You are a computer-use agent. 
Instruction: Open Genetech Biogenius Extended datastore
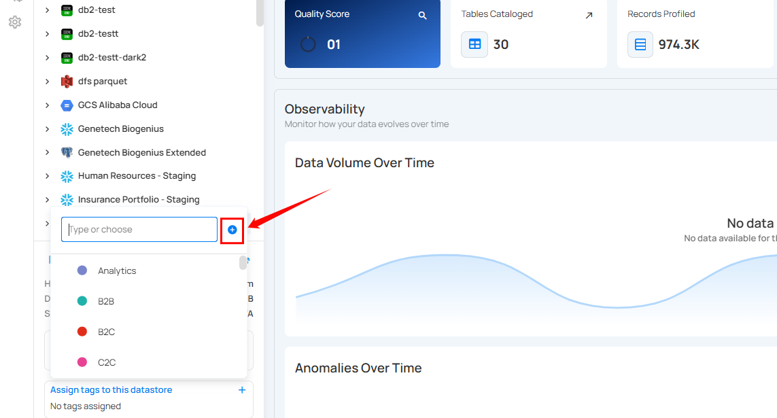[141, 153]
